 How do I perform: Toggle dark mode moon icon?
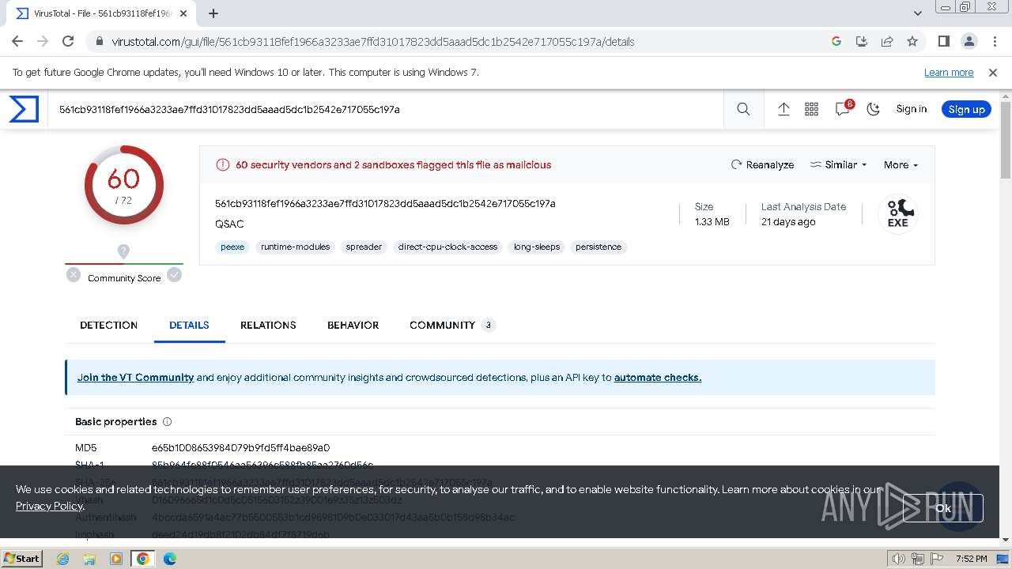873,109
